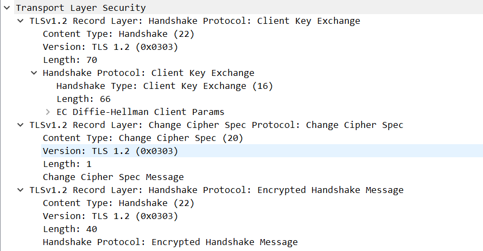Click the EC Diffie-Hellman Client Params text label
Viewport: 483px width, 251px height.
(140, 112)
